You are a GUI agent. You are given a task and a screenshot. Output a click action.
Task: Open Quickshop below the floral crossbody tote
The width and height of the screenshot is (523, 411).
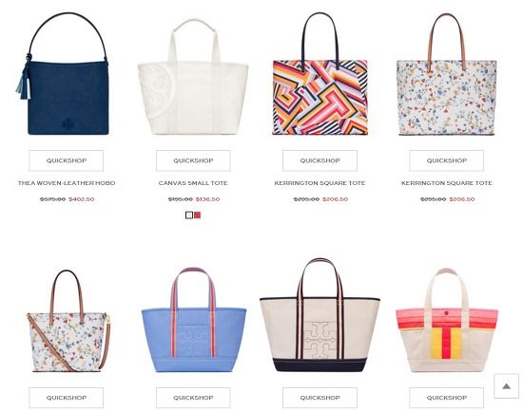click(x=66, y=398)
